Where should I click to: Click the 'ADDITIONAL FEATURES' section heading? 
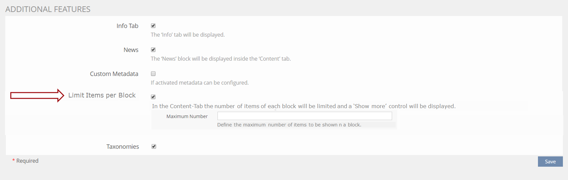[48, 9]
